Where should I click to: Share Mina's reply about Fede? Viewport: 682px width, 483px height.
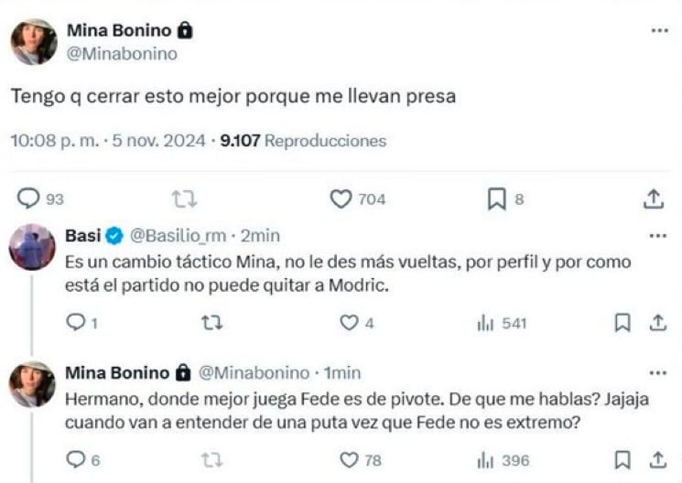click(x=657, y=459)
